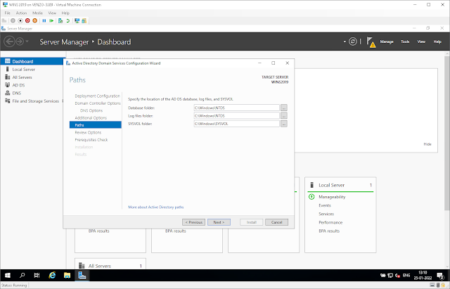Launch Internet Explorer from the taskbar

[x=52, y=275]
